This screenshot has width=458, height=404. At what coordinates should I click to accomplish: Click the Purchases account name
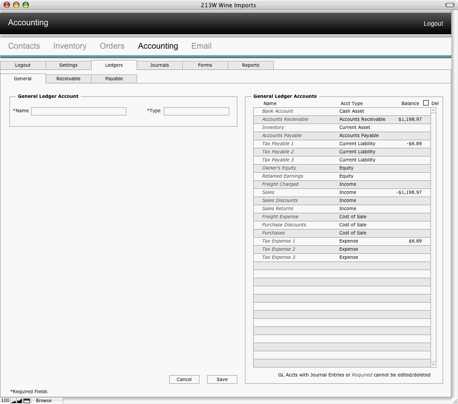(273, 233)
